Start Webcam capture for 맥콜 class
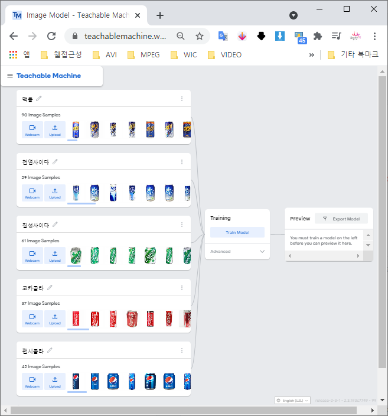 [32, 130]
